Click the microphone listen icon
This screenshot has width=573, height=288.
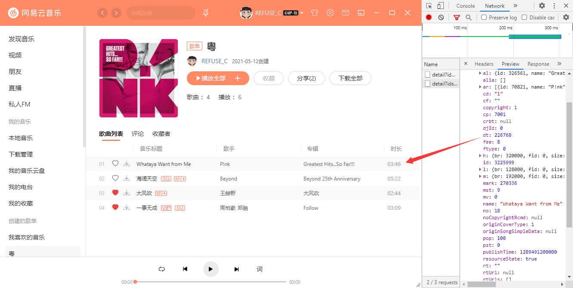coord(206,13)
